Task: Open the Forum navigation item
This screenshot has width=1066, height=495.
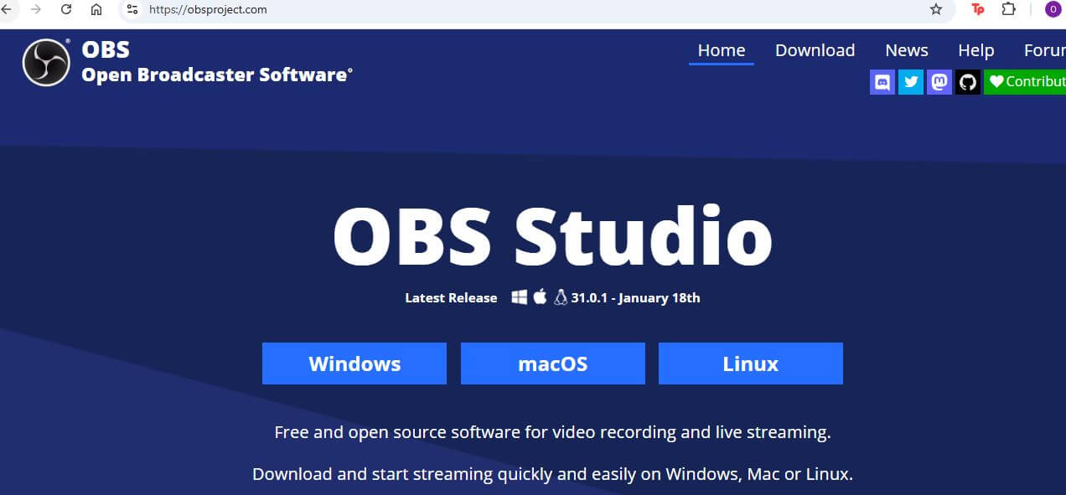Action: pos(1044,50)
